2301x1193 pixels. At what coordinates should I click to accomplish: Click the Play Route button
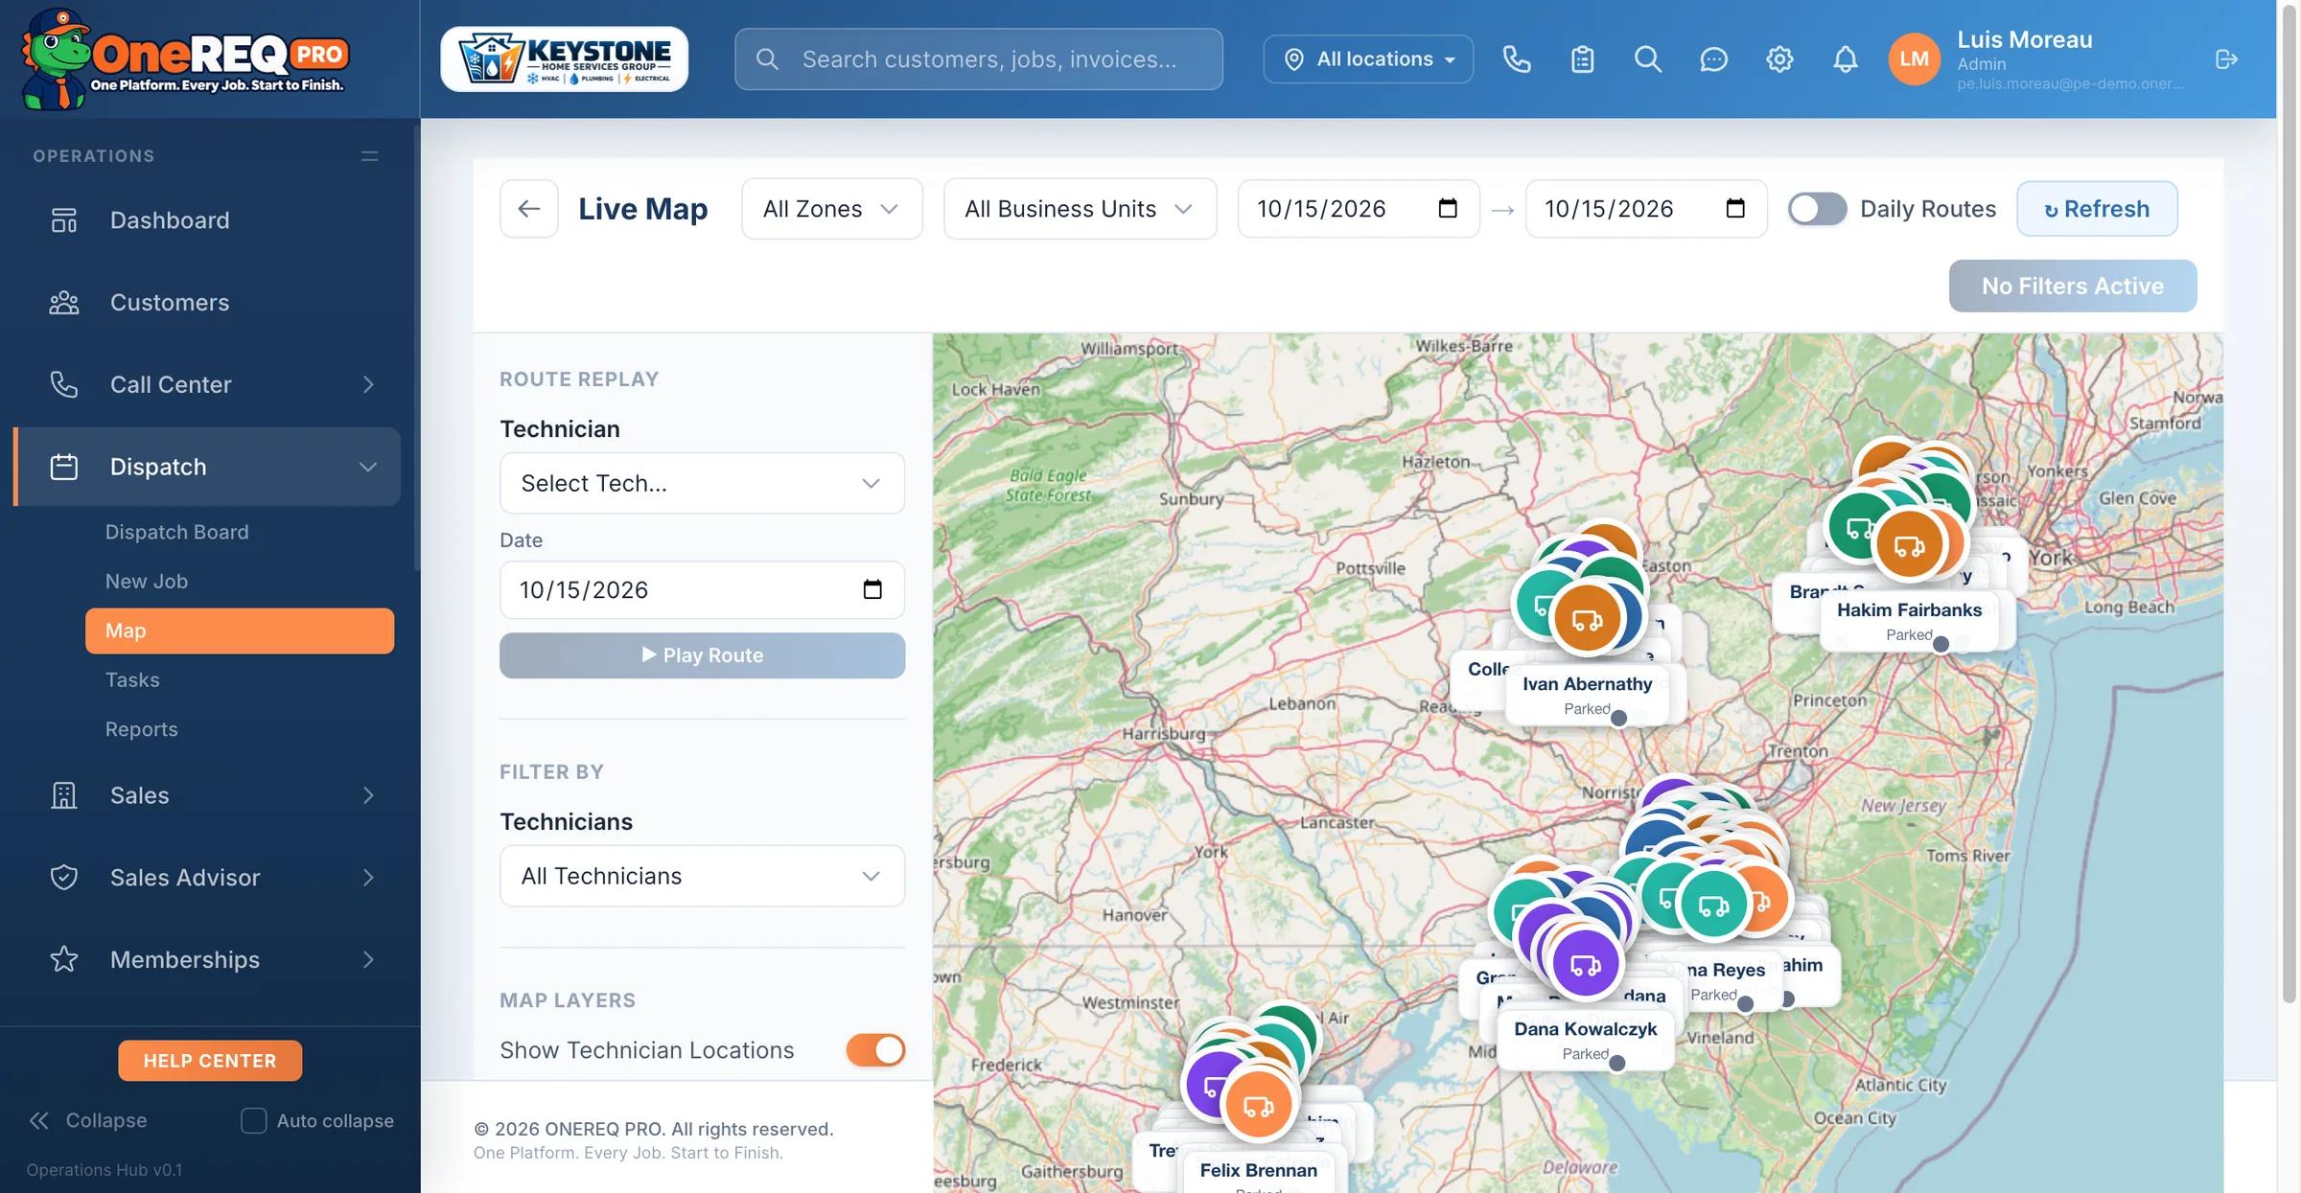[702, 655]
